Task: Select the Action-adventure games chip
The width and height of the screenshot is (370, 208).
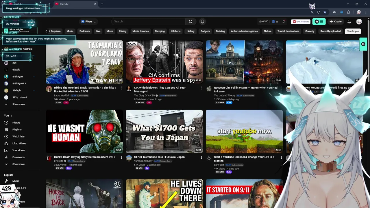Action: pyautogui.click(x=244, y=31)
